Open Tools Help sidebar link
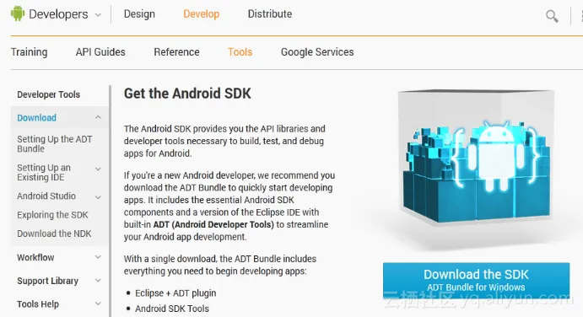 coord(38,304)
